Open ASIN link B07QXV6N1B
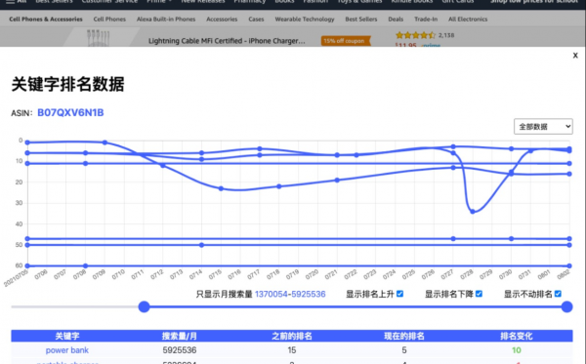This screenshot has width=586, height=364. coord(70,113)
